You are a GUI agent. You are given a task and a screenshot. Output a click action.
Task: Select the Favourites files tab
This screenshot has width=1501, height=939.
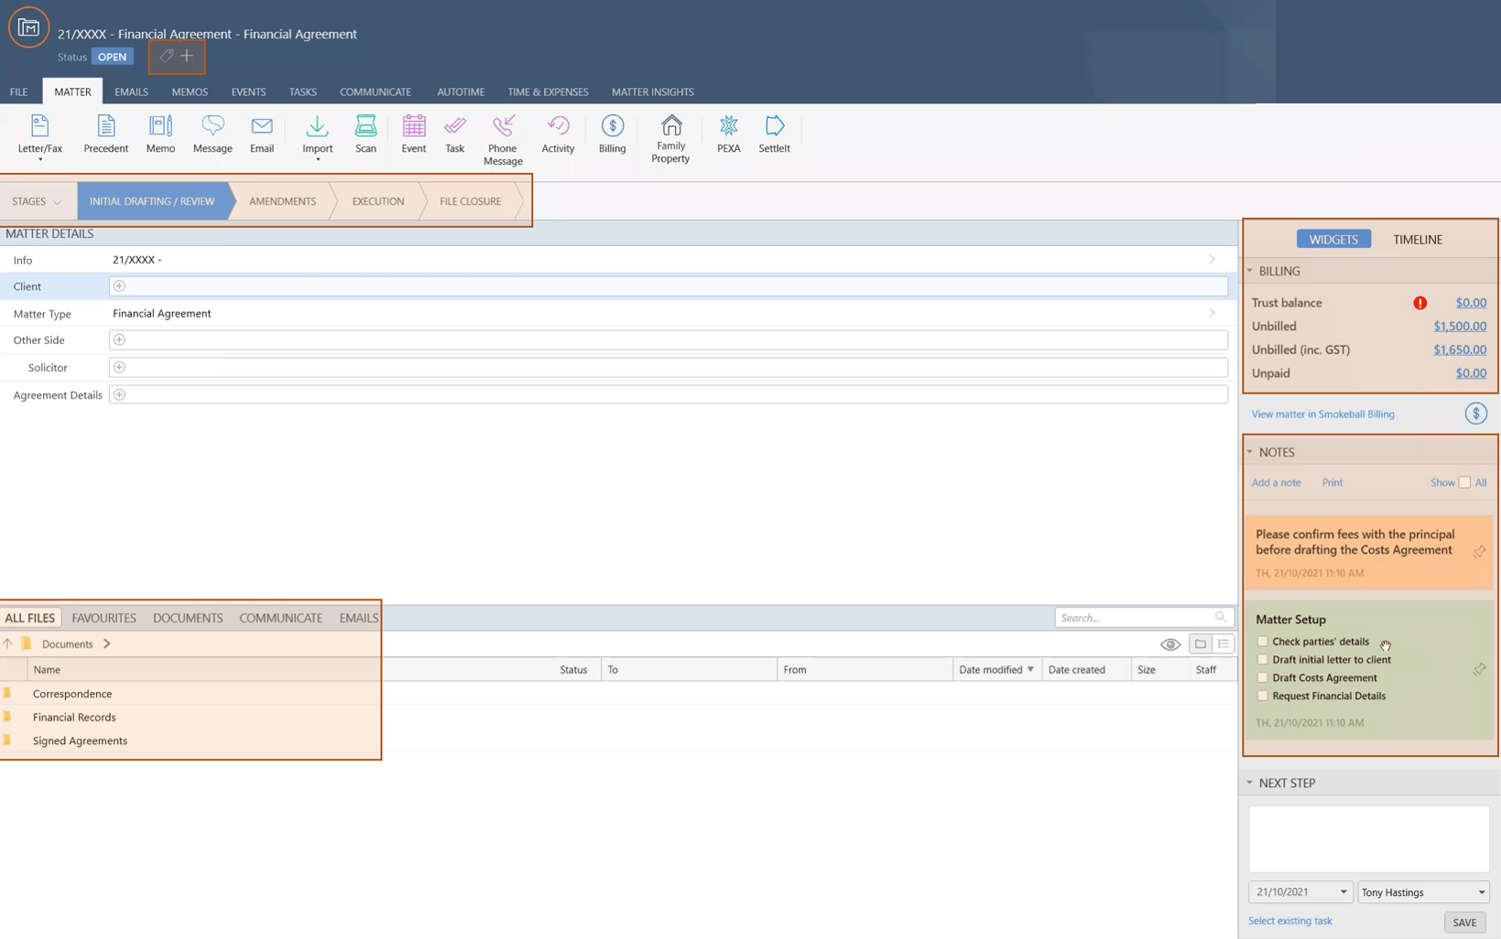point(103,618)
